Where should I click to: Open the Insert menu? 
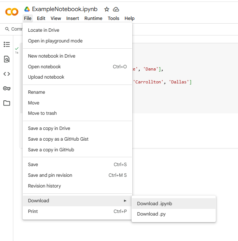(72, 18)
